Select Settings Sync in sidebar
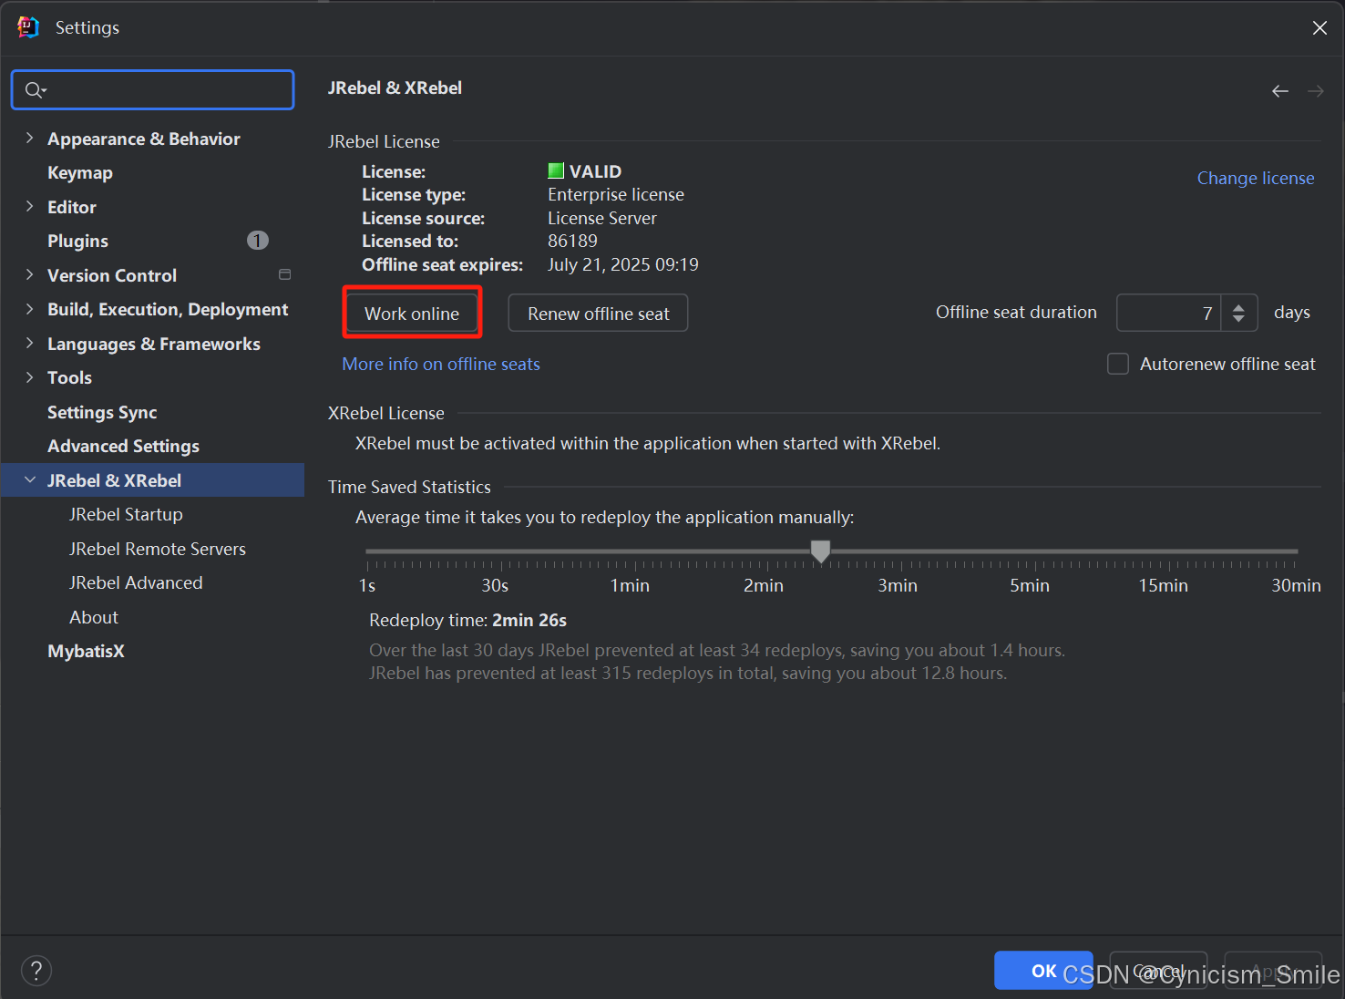The image size is (1345, 999). point(102,412)
